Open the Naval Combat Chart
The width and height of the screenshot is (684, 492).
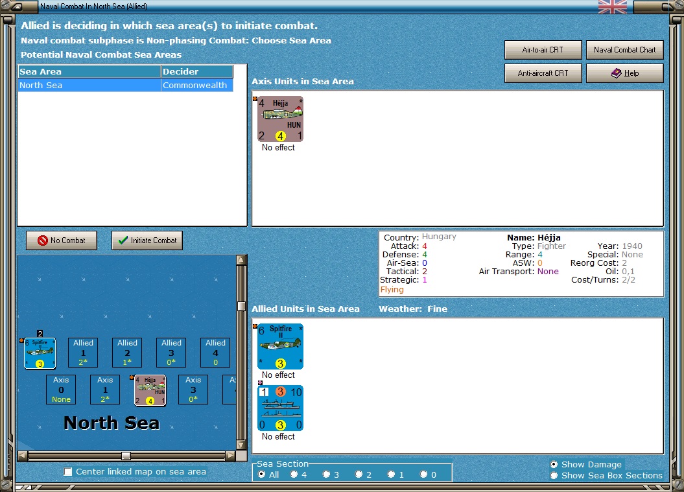624,50
